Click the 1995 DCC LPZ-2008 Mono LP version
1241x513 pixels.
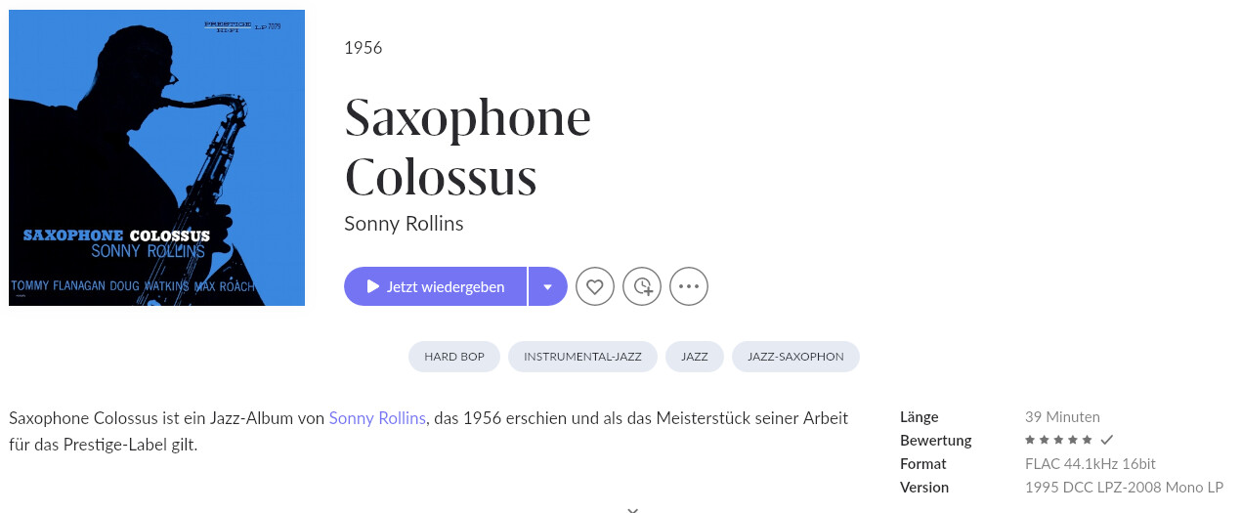pyautogui.click(x=1124, y=488)
